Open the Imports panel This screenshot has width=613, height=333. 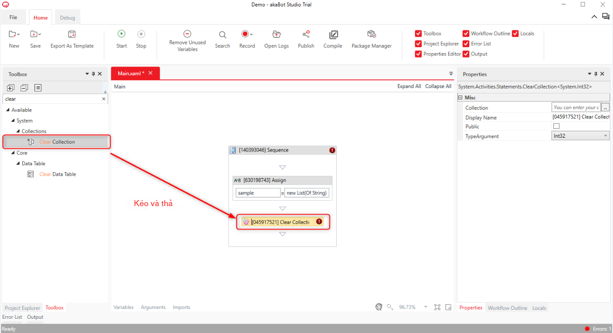[x=181, y=307]
